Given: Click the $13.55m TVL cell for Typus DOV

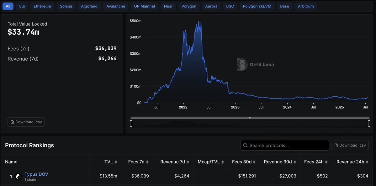Looking at the screenshot, I should pyautogui.click(x=109, y=176).
